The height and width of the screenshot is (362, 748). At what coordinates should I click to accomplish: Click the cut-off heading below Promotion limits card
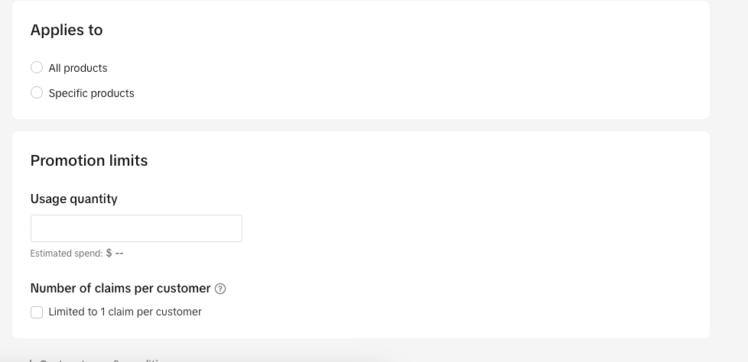(x=99, y=359)
